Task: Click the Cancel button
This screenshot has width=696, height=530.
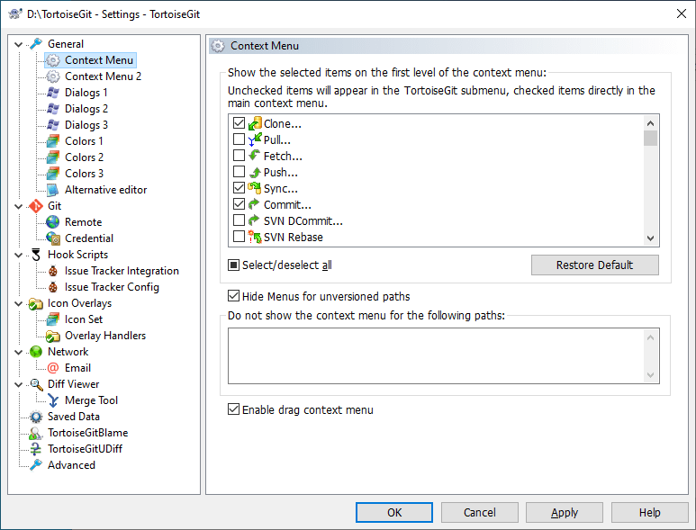Action: [x=479, y=512]
